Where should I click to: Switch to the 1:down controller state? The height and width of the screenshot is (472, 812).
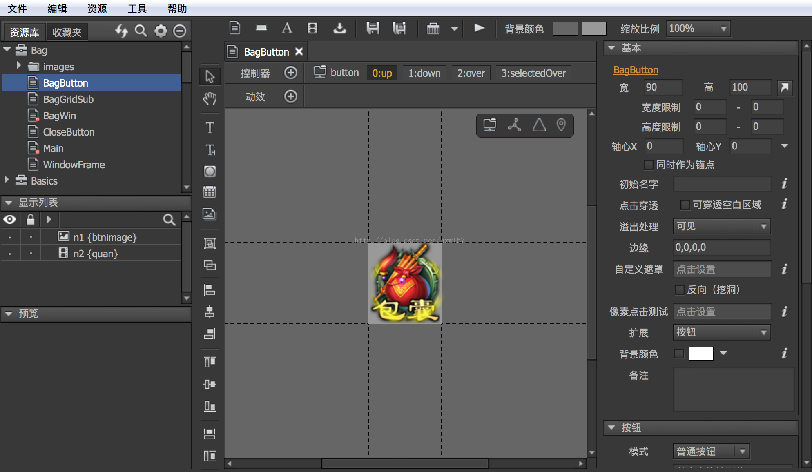click(x=424, y=73)
